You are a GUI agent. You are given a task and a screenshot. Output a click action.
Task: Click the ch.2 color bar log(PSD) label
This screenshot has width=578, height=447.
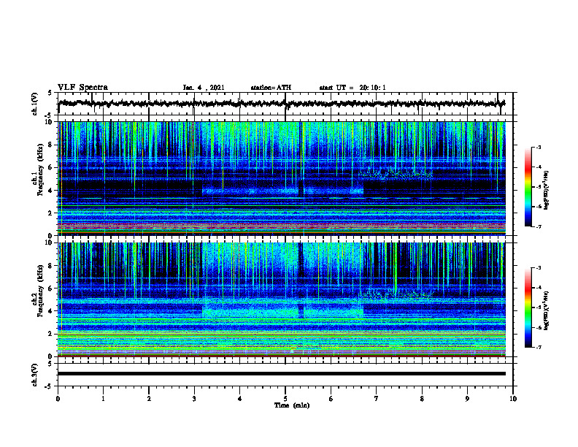pos(547,310)
